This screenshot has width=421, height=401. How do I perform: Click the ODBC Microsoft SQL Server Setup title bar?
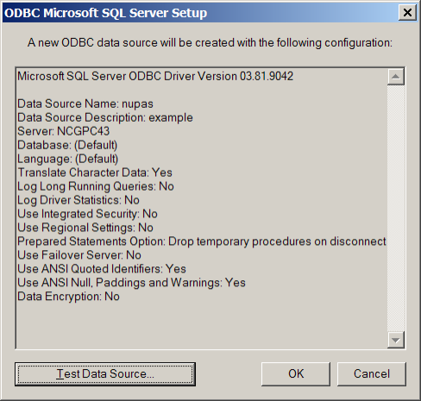[200, 13]
